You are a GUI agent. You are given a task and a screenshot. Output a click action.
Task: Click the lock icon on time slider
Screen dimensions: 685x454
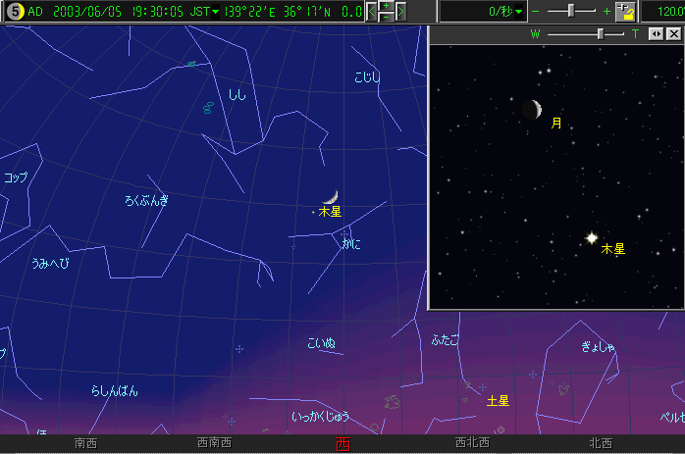[x=627, y=12]
